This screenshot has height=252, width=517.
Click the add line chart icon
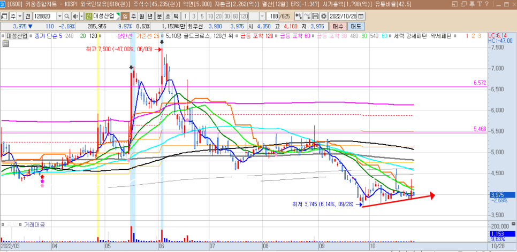307,16
